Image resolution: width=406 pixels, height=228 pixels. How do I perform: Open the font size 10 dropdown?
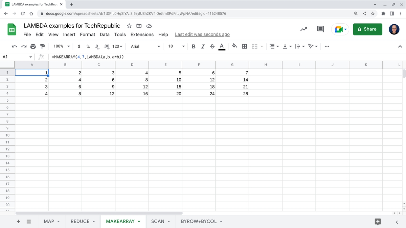point(176,46)
